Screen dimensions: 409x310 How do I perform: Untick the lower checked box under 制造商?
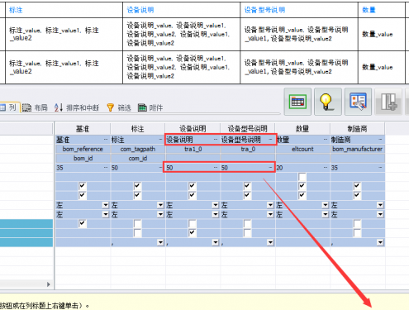357,195
